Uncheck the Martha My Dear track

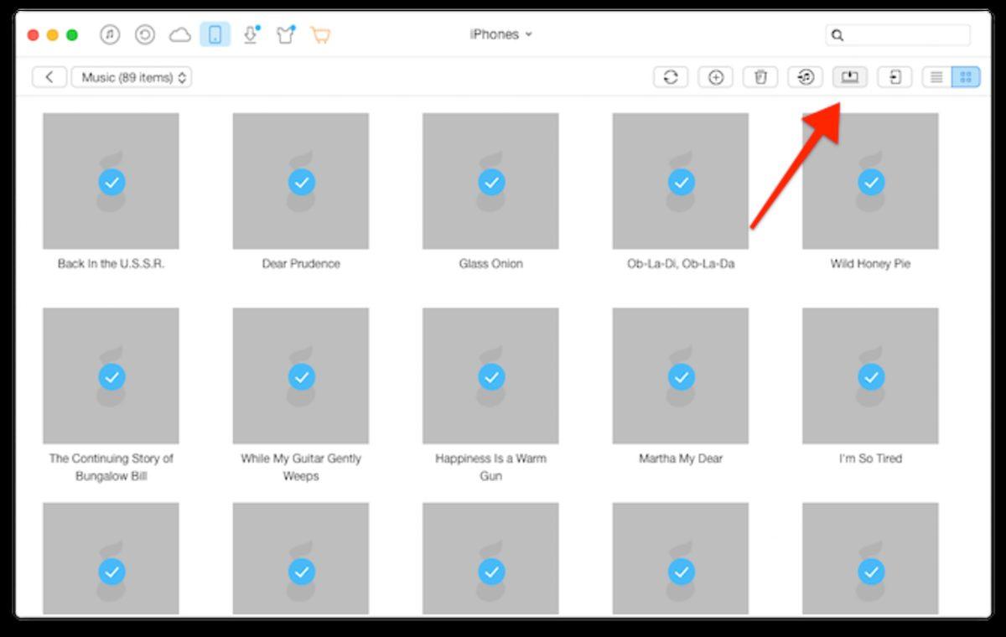(681, 377)
